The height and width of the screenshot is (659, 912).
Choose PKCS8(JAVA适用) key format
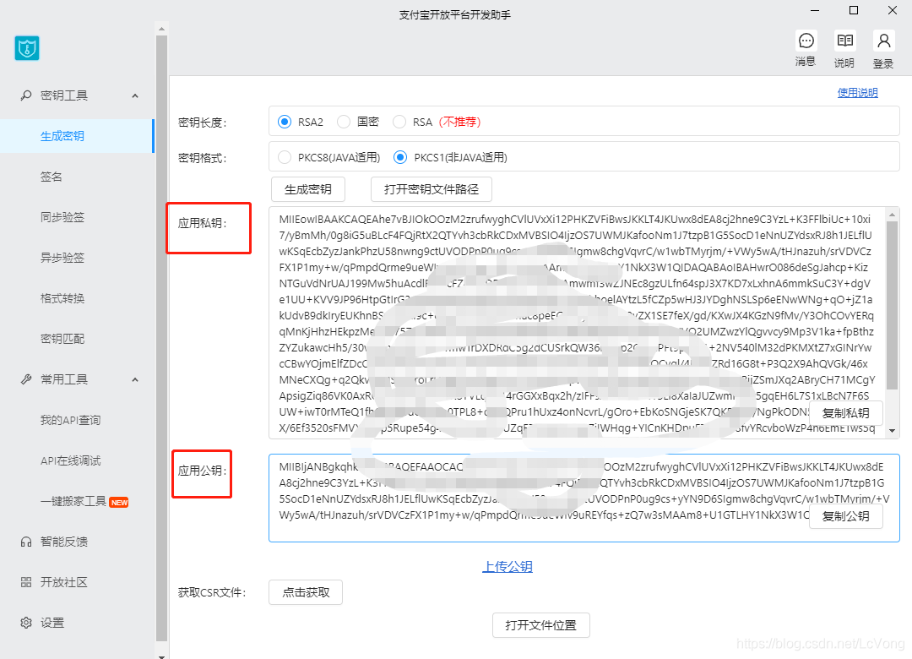[285, 157]
